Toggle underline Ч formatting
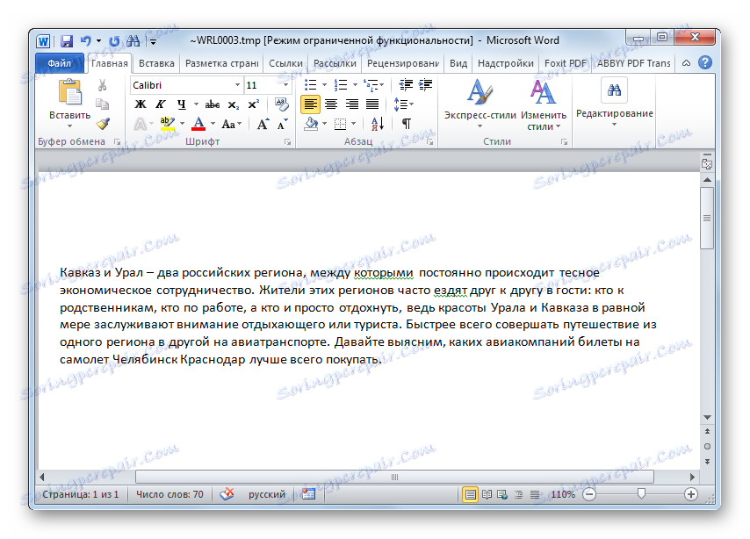 181,104
